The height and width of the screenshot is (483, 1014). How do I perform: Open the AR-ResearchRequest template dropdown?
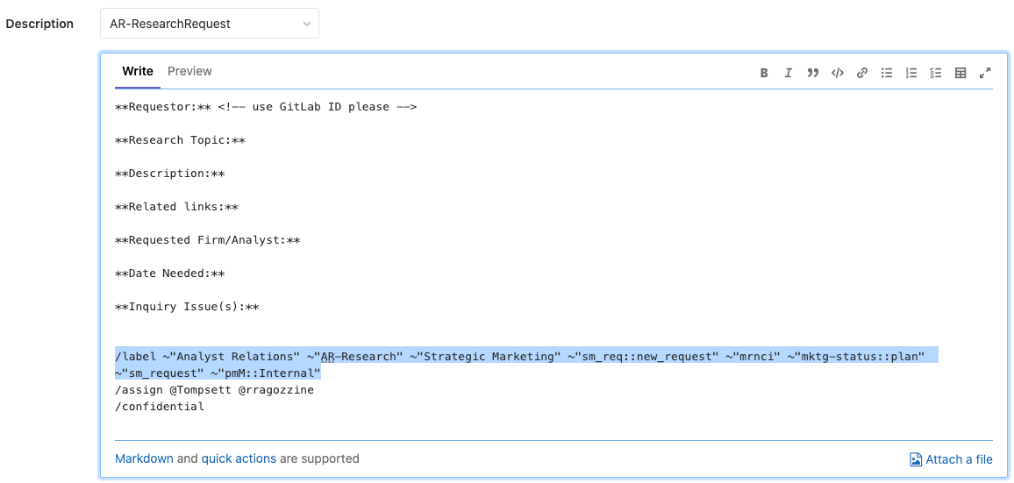tap(210, 24)
